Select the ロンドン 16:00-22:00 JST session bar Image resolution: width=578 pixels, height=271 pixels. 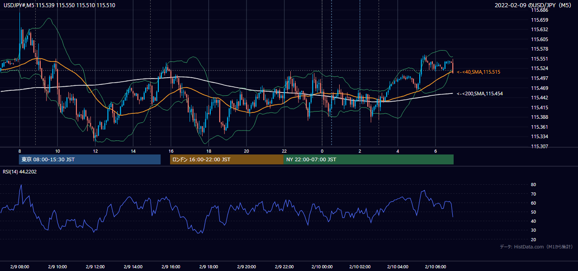coord(227,159)
